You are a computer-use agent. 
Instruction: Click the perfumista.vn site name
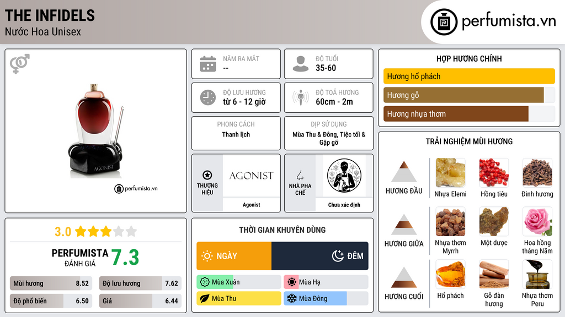tap(509, 21)
